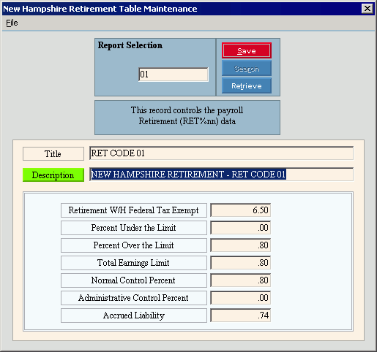Viewport: 377px width, 352px height.
Task: Click the Percent Under the Limit label
Action: (x=134, y=228)
